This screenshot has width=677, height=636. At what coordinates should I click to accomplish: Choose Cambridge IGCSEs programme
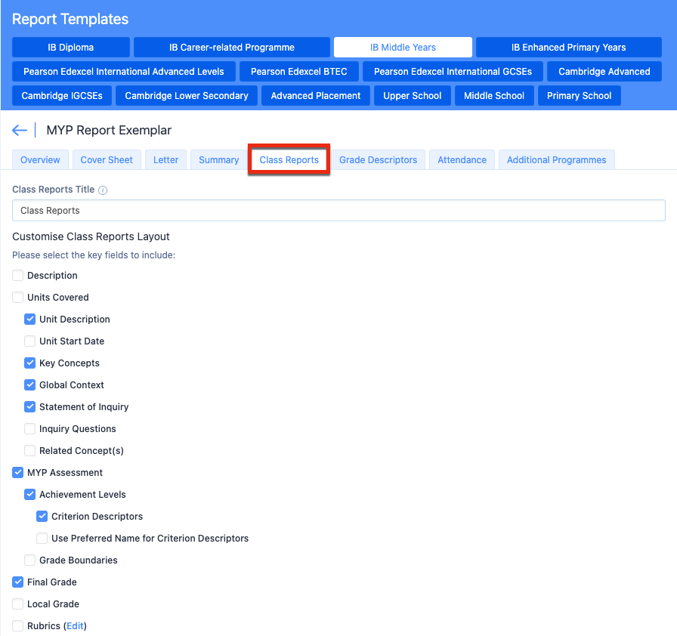62,96
